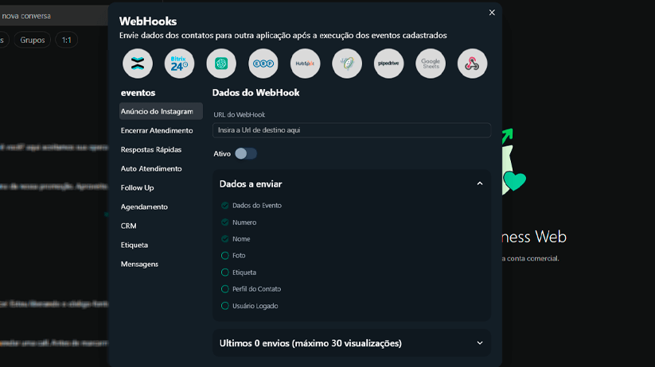
Task: Close the WebHooks dialog
Action: tap(492, 13)
